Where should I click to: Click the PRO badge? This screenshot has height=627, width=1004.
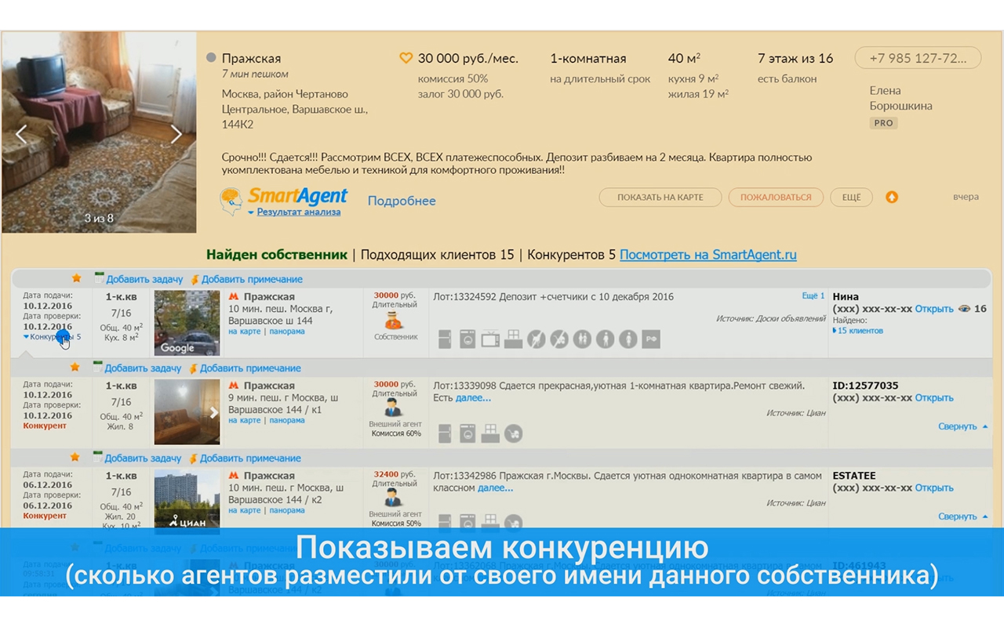click(x=884, y=123)
